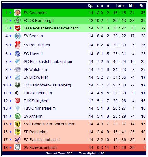Open the SV Beeden team name
This screenshot has width=148, height=157.
tap(33, 36)
